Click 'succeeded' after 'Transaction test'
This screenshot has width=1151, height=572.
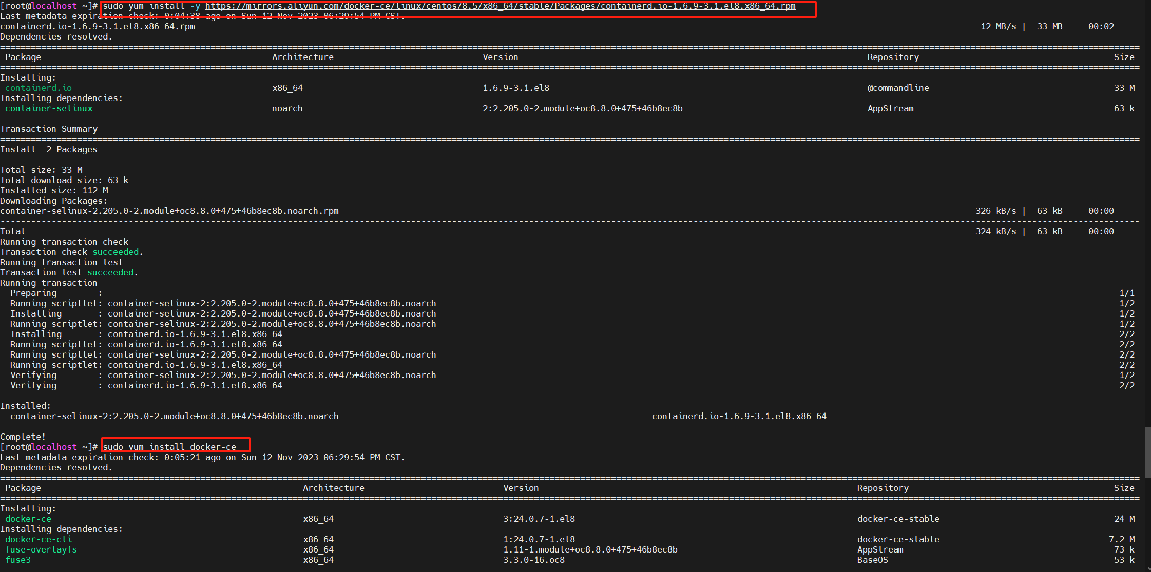(110, 272)
